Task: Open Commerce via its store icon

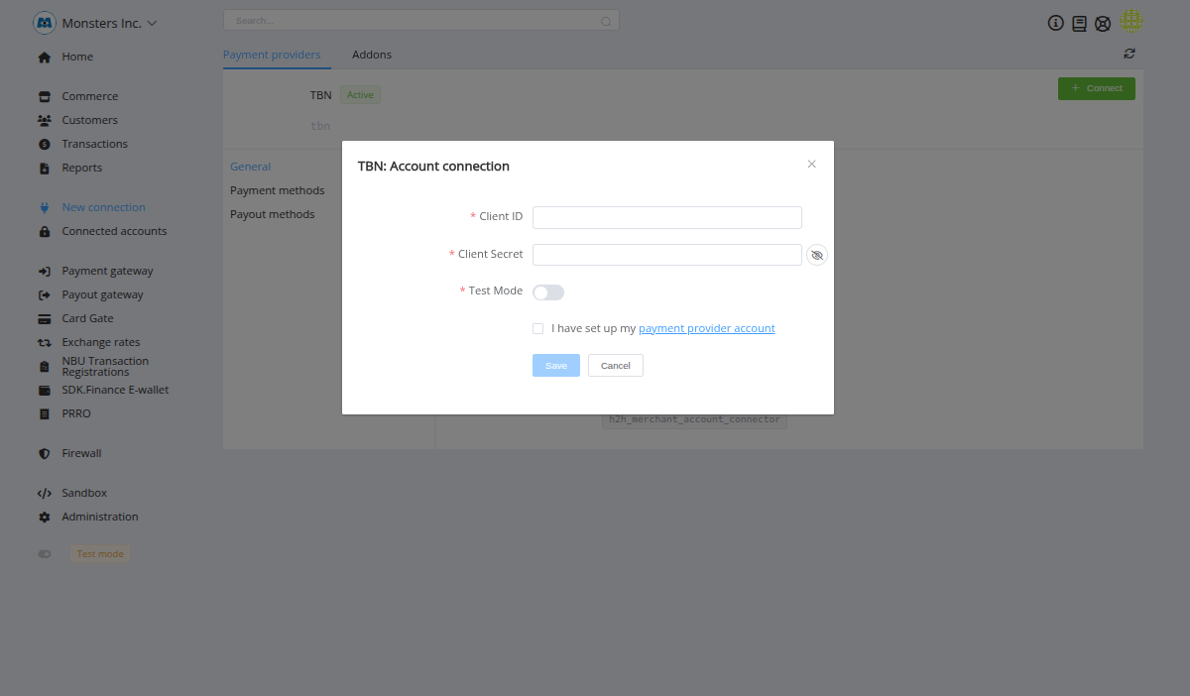Action: click(x=44, y=97)
